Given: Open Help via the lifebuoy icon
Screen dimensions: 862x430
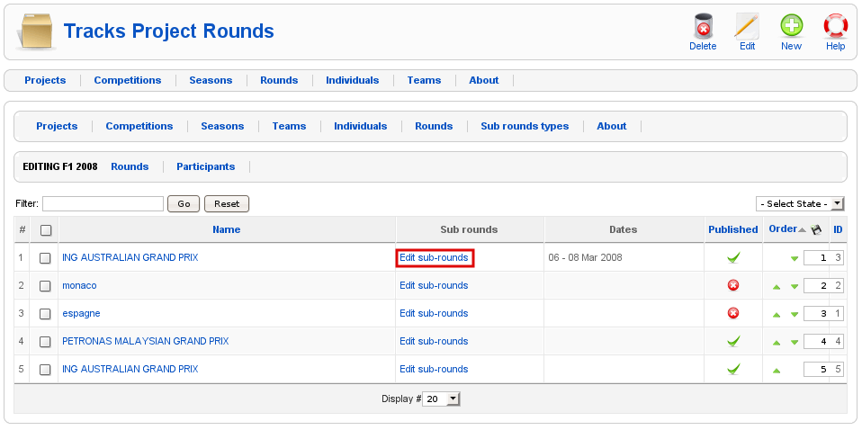Looking at the screenshot, I should (835, 27).
